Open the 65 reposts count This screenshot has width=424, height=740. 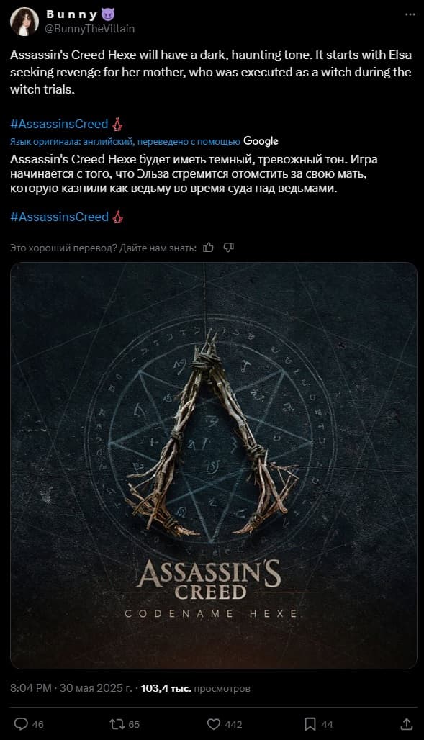134,724
